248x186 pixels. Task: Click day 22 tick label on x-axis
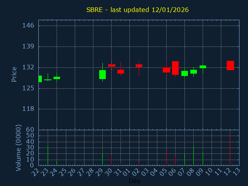pos(36,172)
